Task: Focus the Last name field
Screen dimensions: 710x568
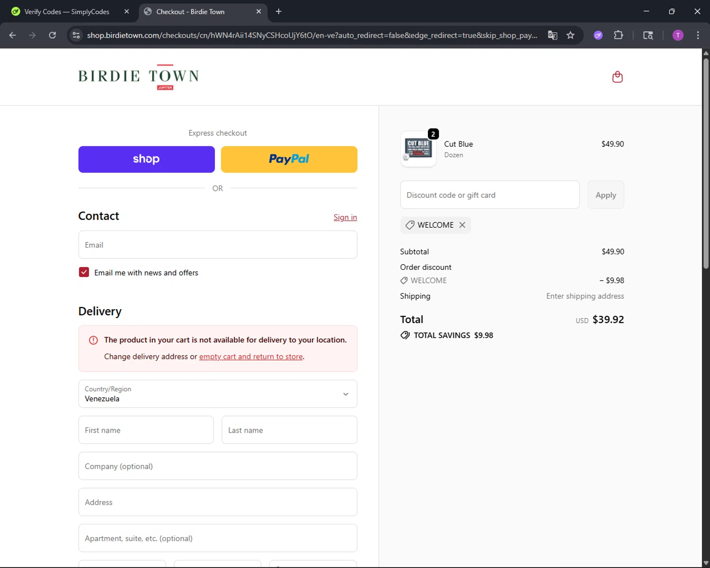Action: click(x=289, y=430)
